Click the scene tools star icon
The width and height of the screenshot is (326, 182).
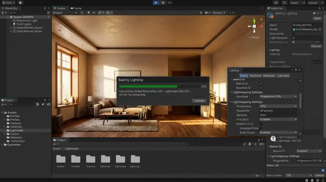[201, 13]
